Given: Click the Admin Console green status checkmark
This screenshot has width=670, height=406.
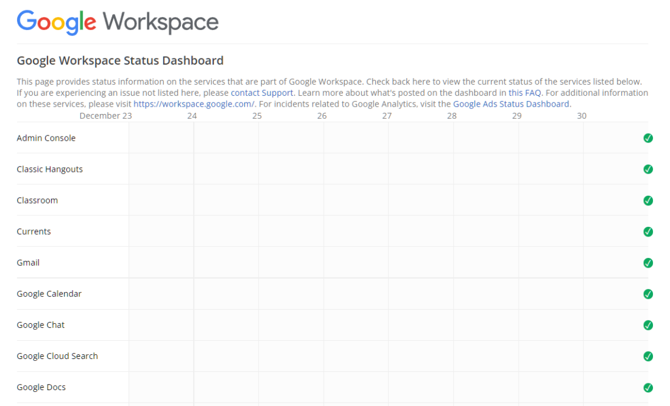Looking at the screenshot, I should (648, 138).
